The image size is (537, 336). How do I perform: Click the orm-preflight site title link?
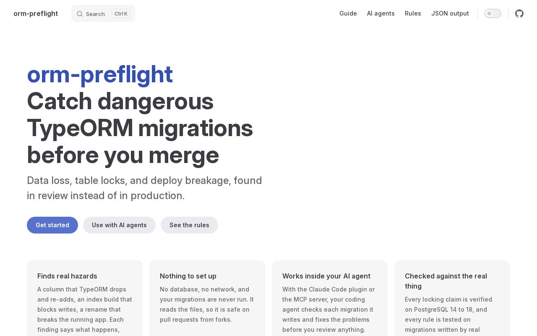tap(36, 13)
